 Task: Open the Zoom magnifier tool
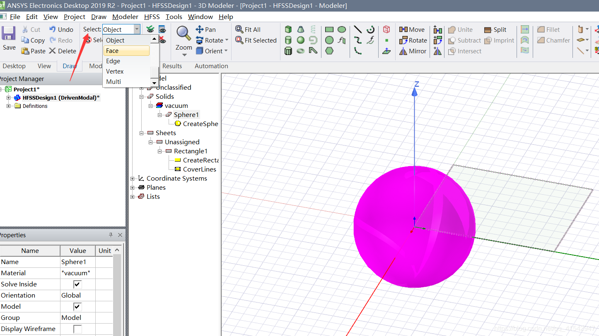tap(184, 33)
